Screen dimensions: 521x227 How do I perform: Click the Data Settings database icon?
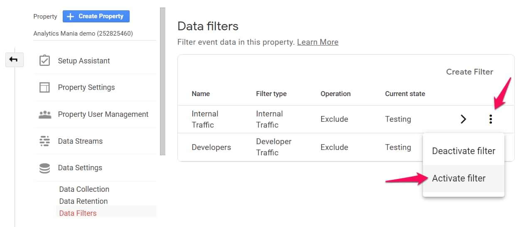coord(44,168)
